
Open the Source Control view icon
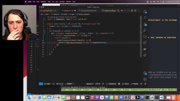pos(145,24)
